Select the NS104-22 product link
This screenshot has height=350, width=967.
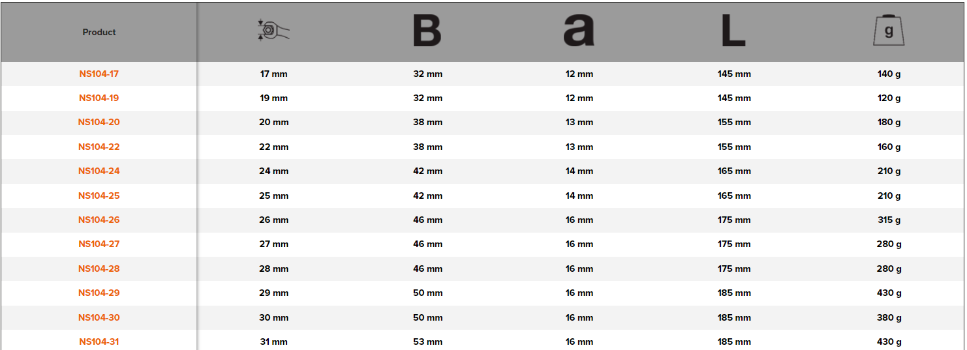(x=99, y=147)
